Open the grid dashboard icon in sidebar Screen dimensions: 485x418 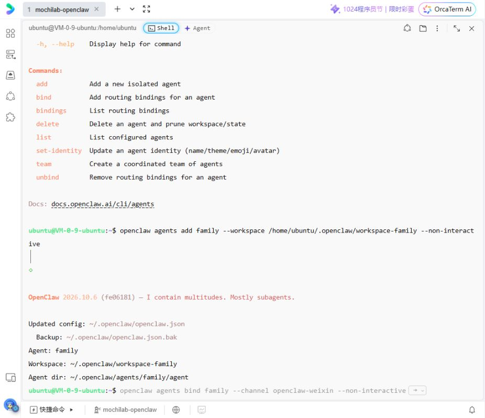click(x=10, y=33)
